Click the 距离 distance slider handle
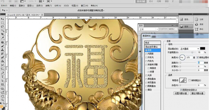The image size is (209, 110). tap(180, 63)
